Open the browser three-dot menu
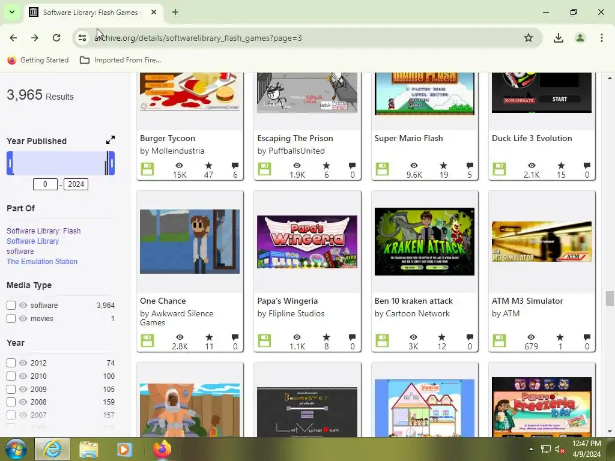 602,38
